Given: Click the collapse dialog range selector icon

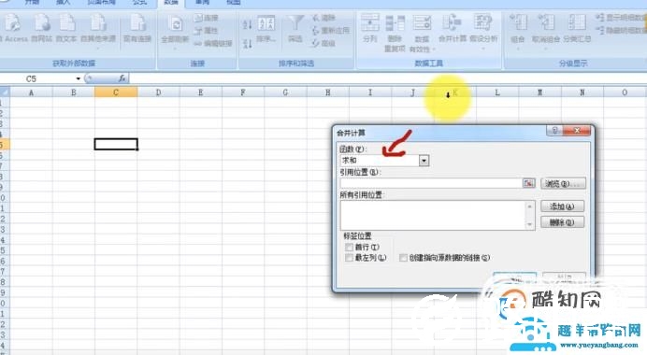Looking at the screenshot, I should (528, 183).
